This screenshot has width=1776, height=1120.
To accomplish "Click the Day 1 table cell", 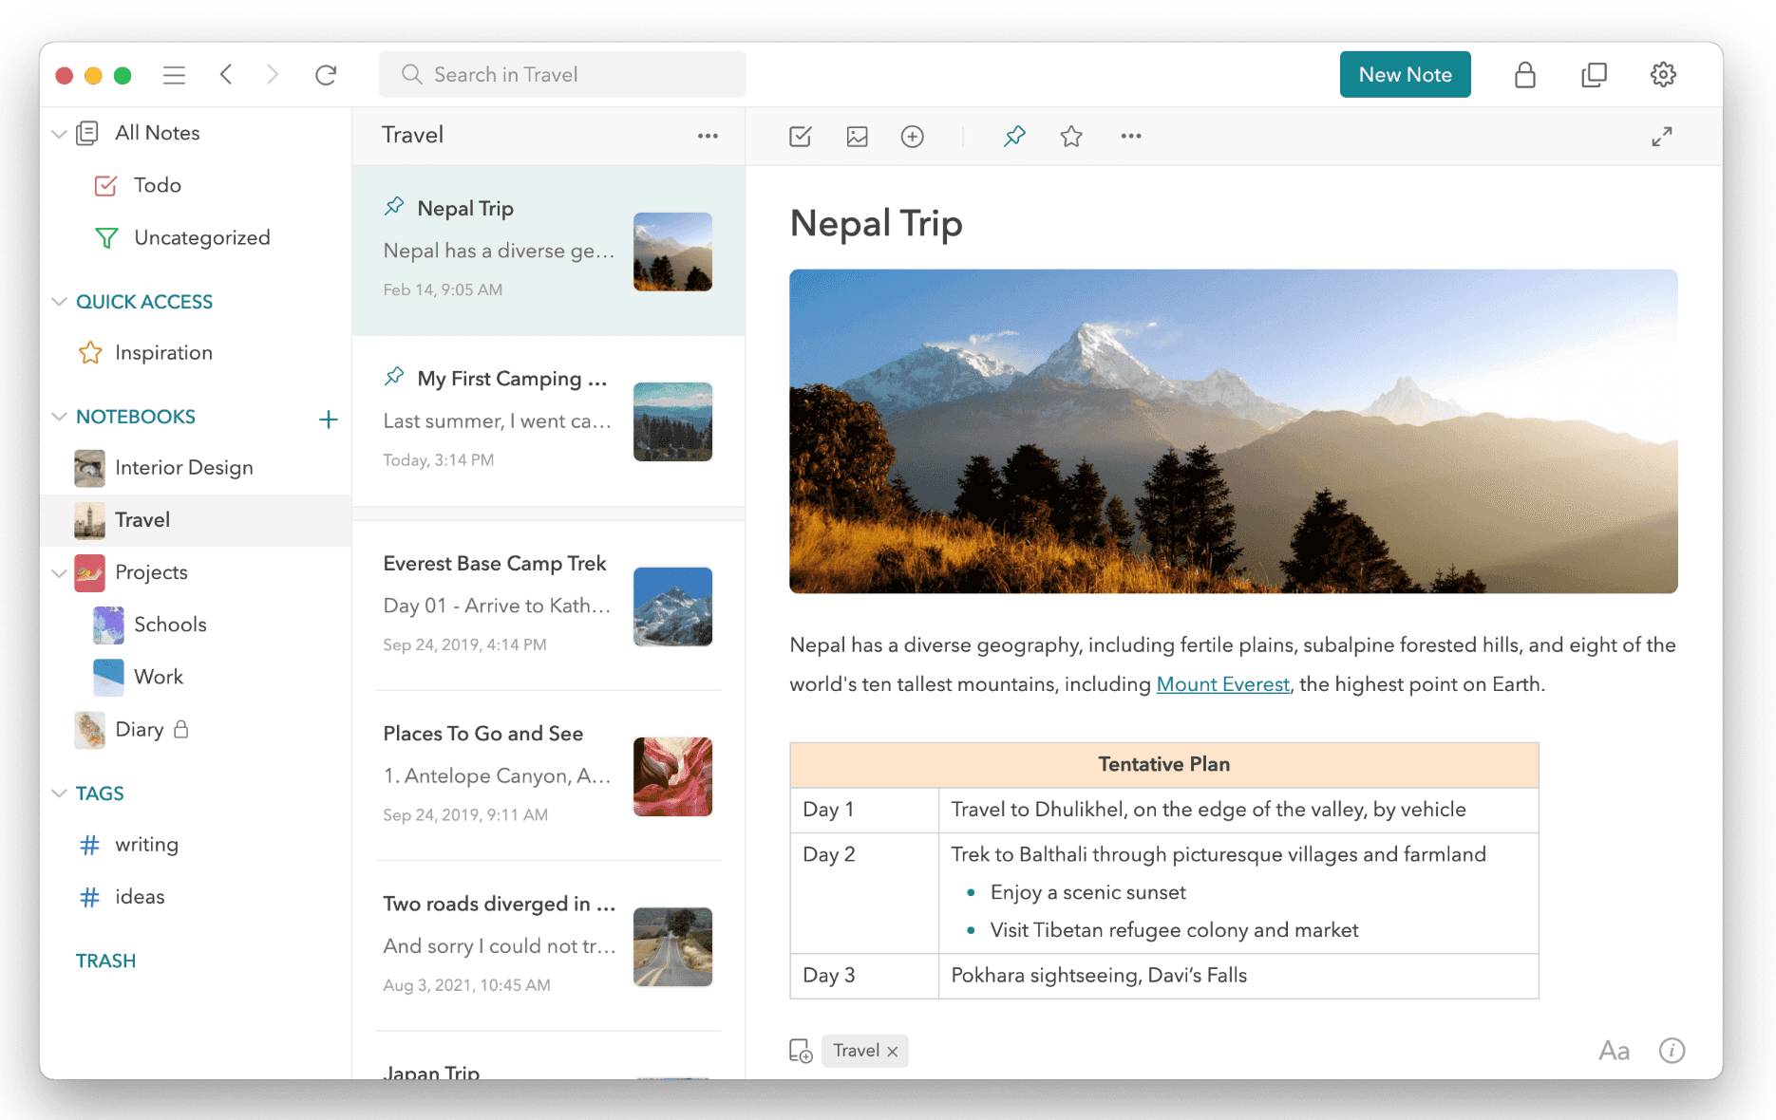I will point(864,810).
